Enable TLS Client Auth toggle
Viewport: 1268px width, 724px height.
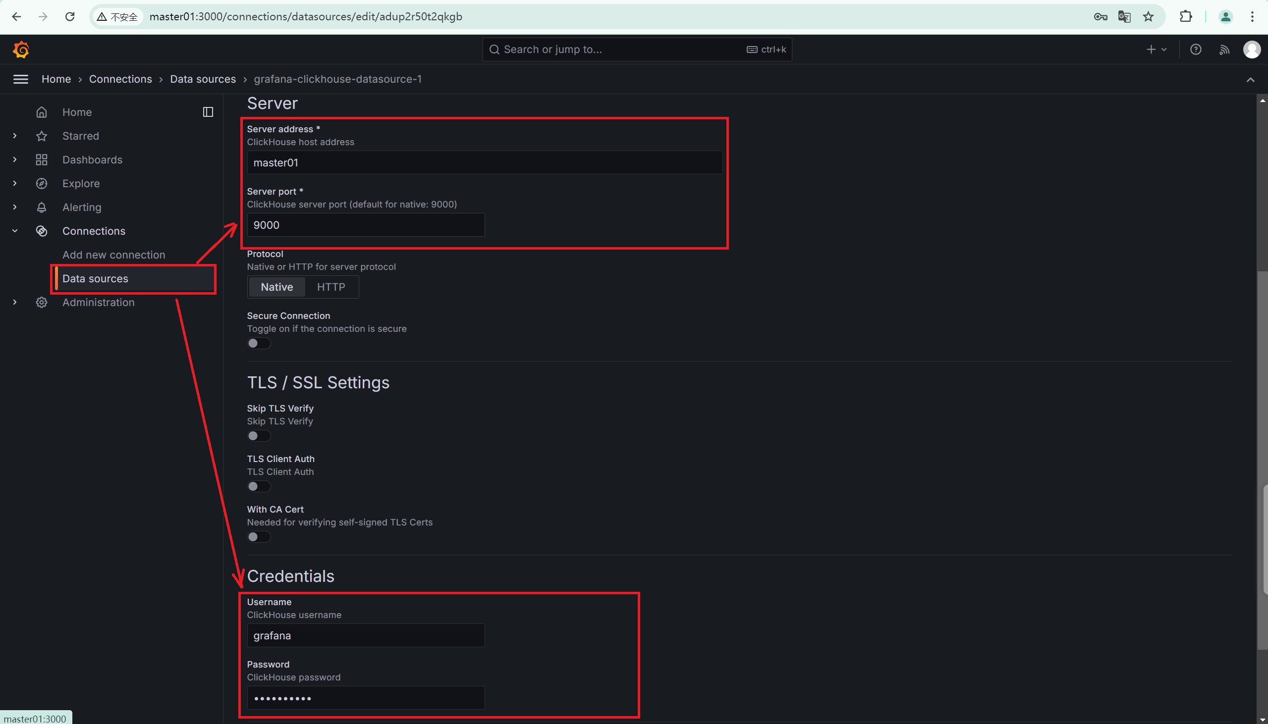click(259, 486)
